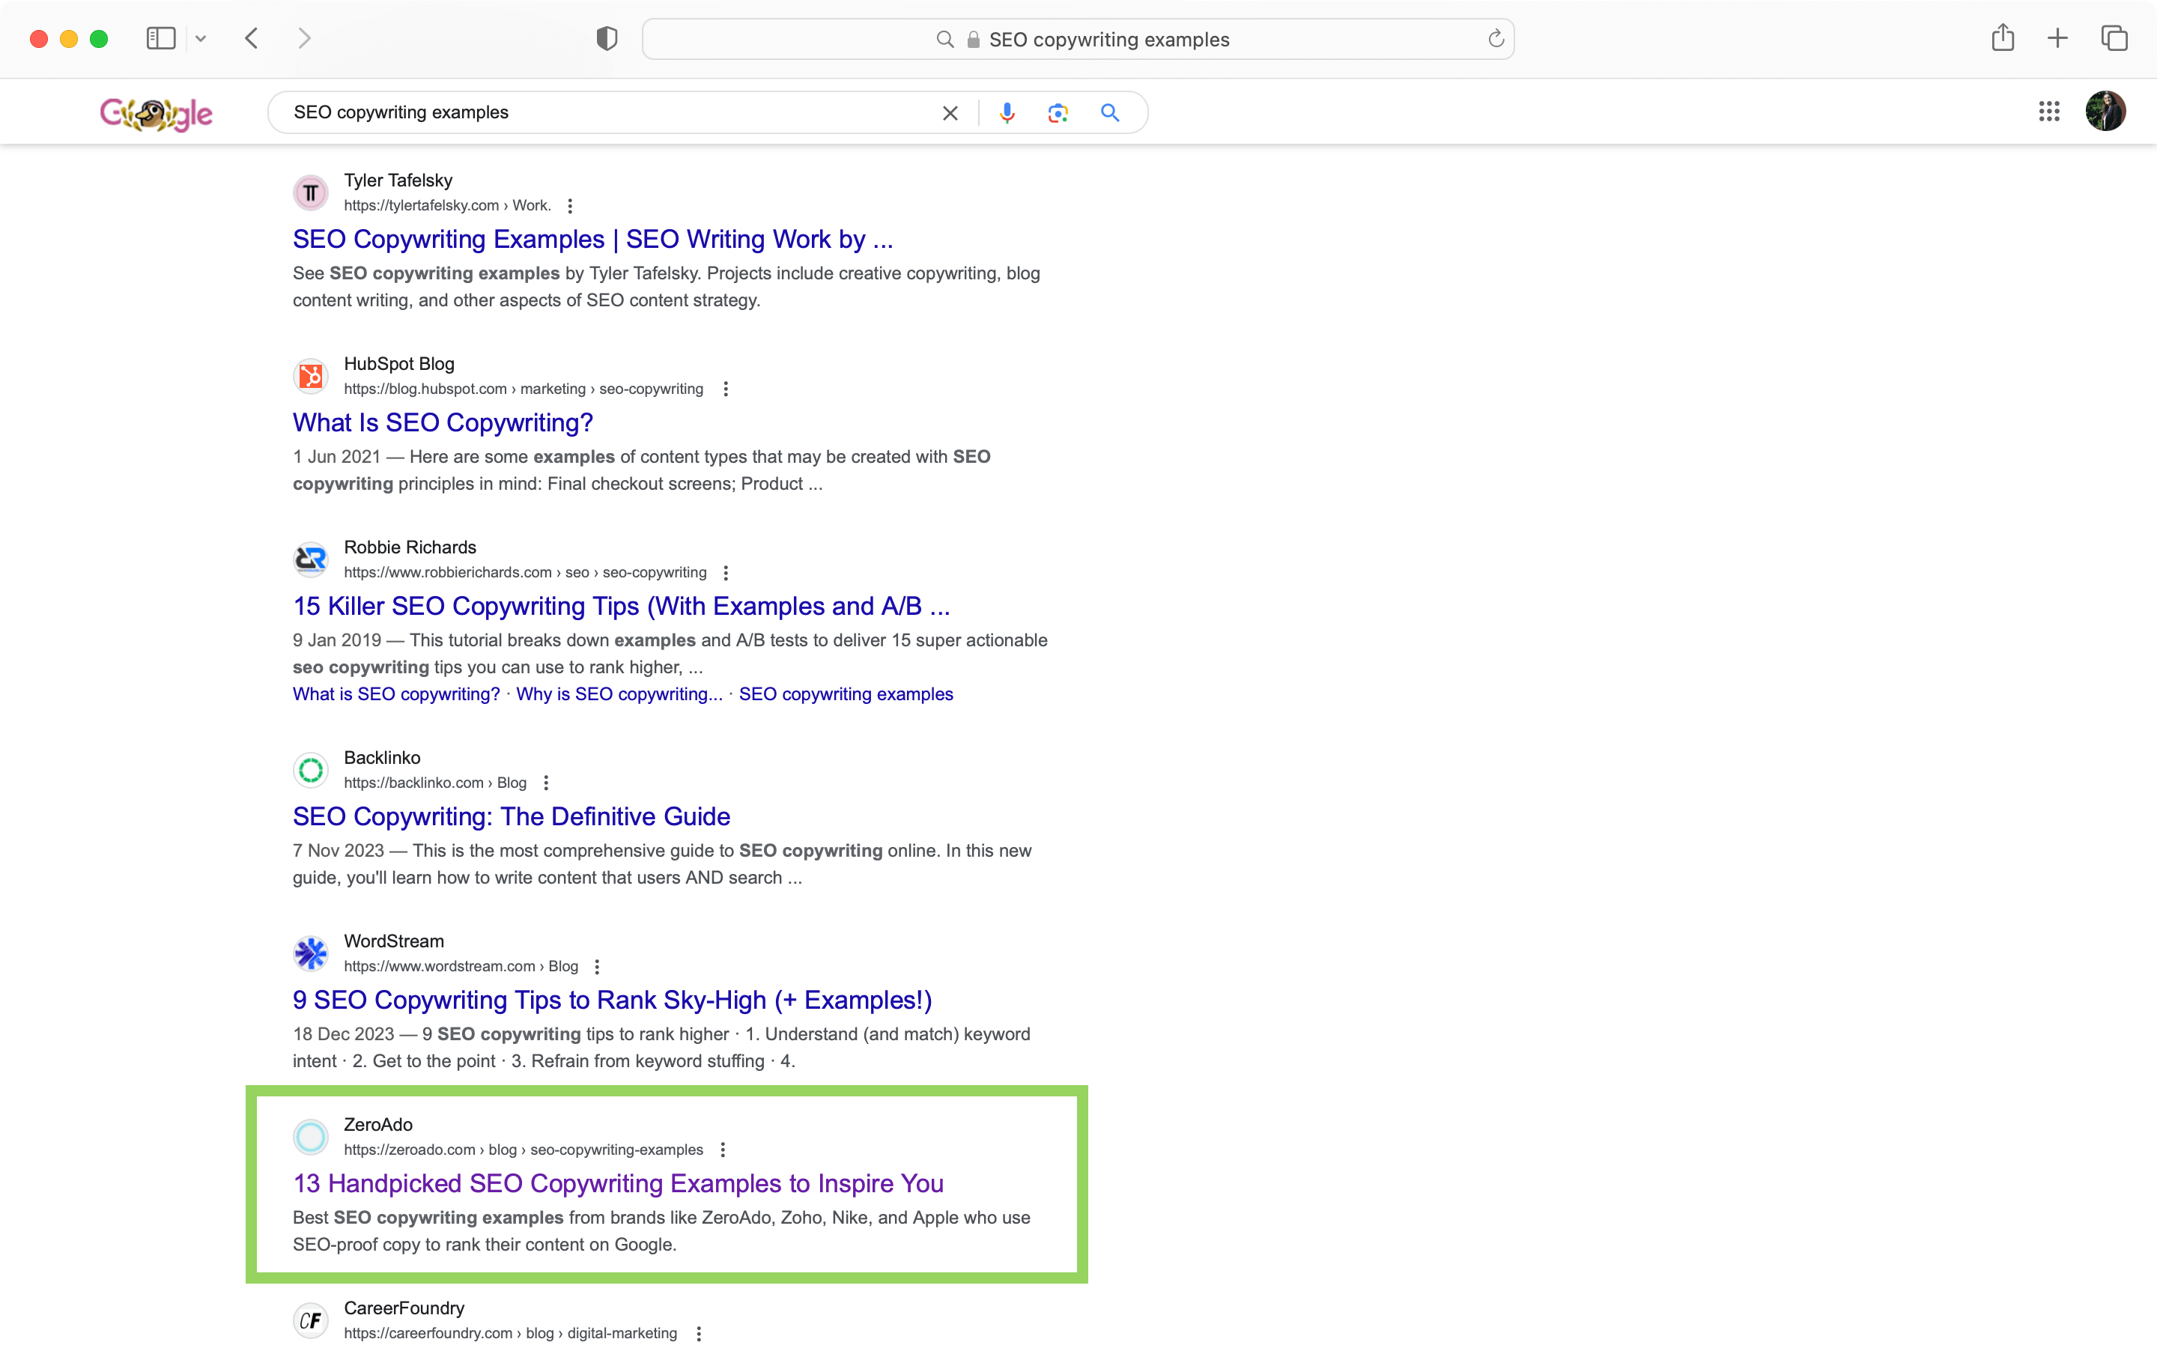Open more options for CareerFoundry result
The height and width of the screenshot is (1348, 2157).
click(699, 1334)
